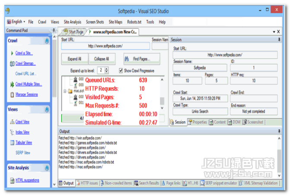
Task: Toggle Show Crawl Progressive checkbox
Action: (121, 70)
